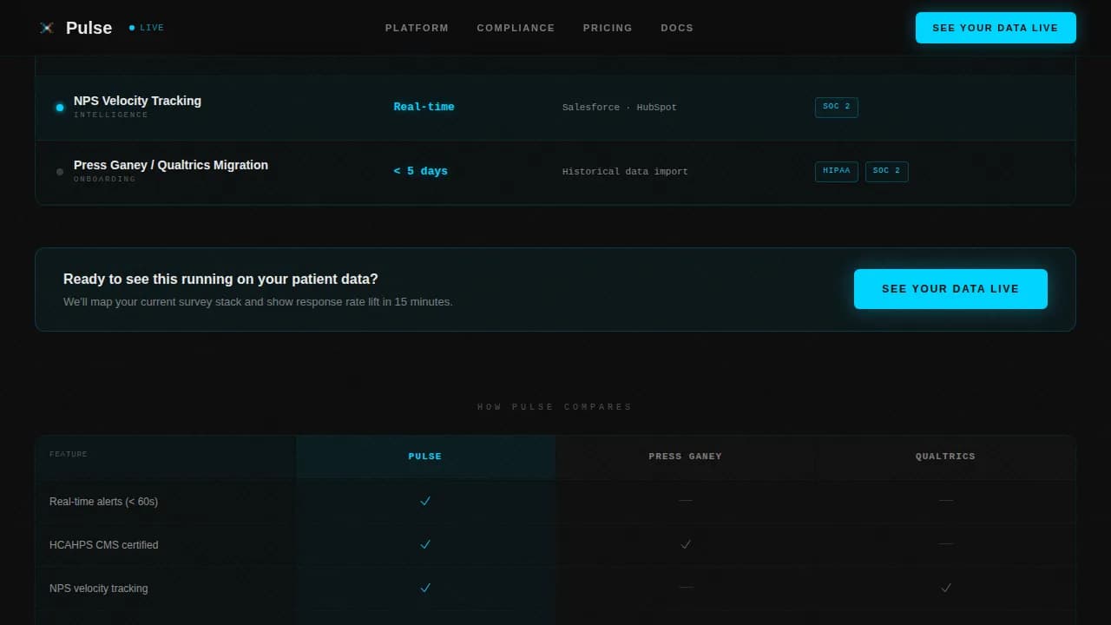
Task: Click NPS velocity tracking comparison row label
Action: tap(99, 589)
